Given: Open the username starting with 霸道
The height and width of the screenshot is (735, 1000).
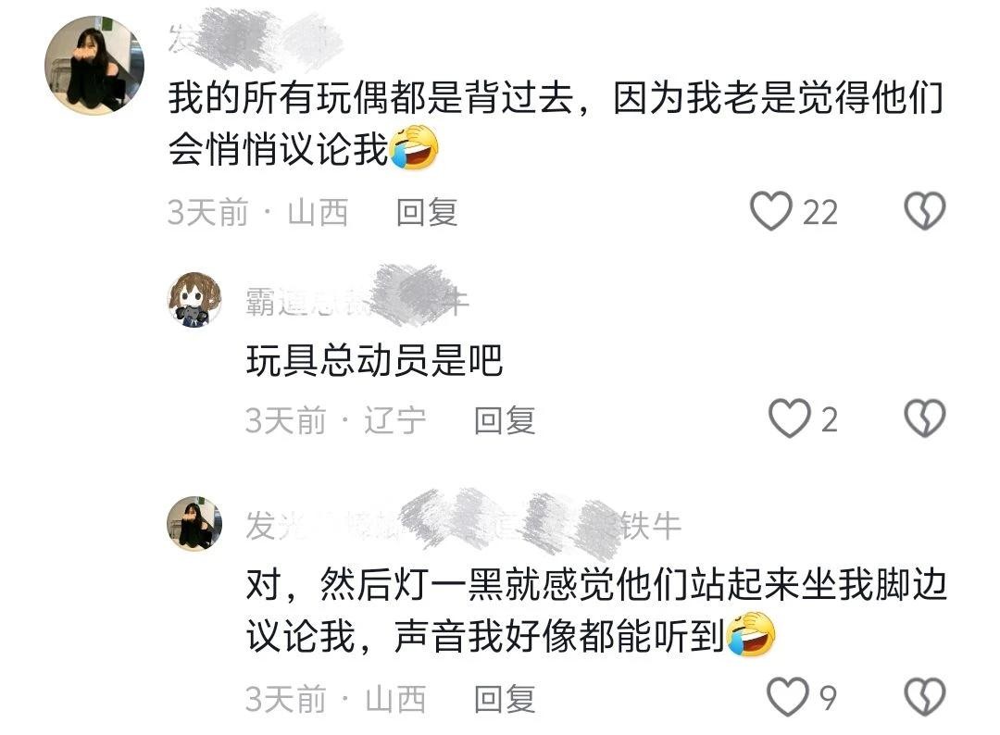Looking at the screenshot, I should pos(357,300).
